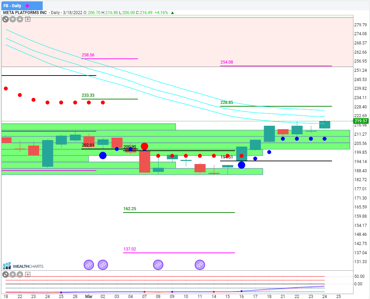Click the main price panel's hide icon
Screen dimensions: 370x299
[5, 19]
